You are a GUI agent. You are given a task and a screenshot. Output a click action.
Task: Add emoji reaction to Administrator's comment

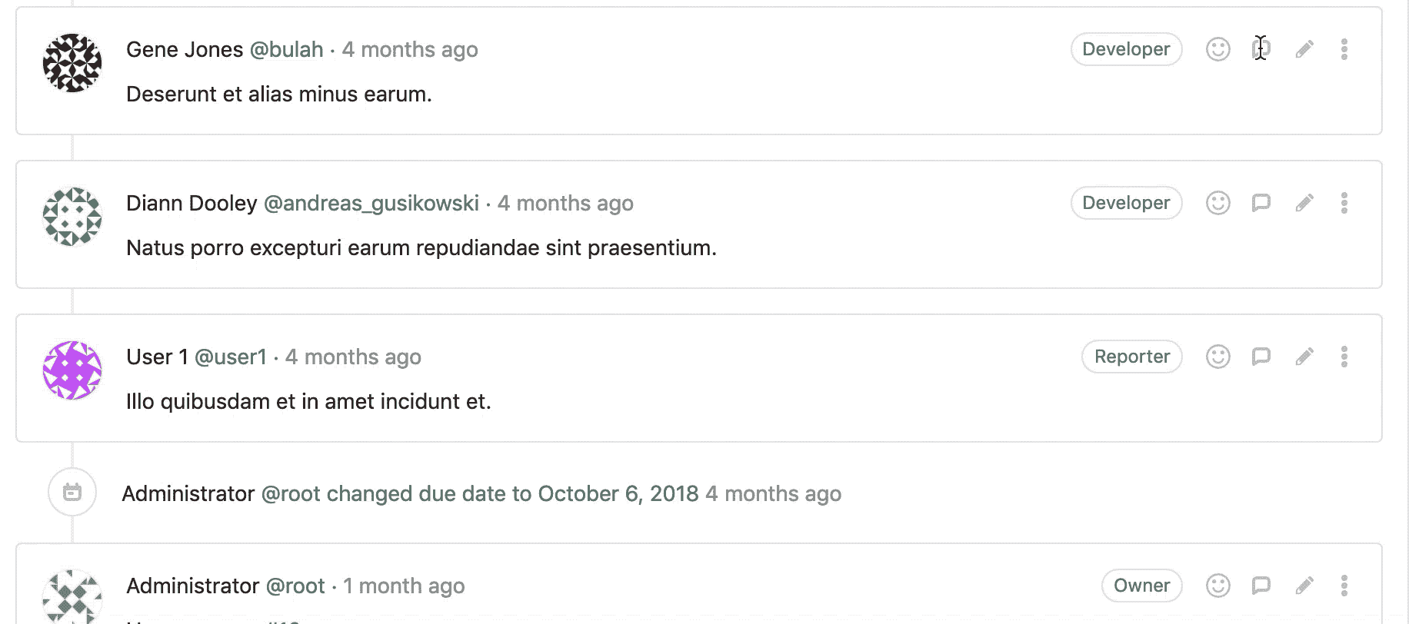[1217, 585]
